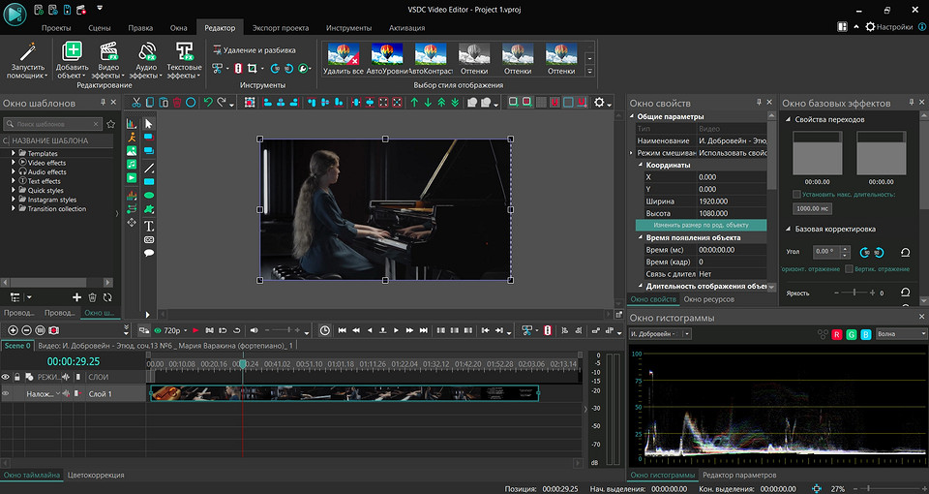This screenshot has width=929, height=494.
Task: Click the Cut scissors icon in editor toolbar
Action: (136, 103)
